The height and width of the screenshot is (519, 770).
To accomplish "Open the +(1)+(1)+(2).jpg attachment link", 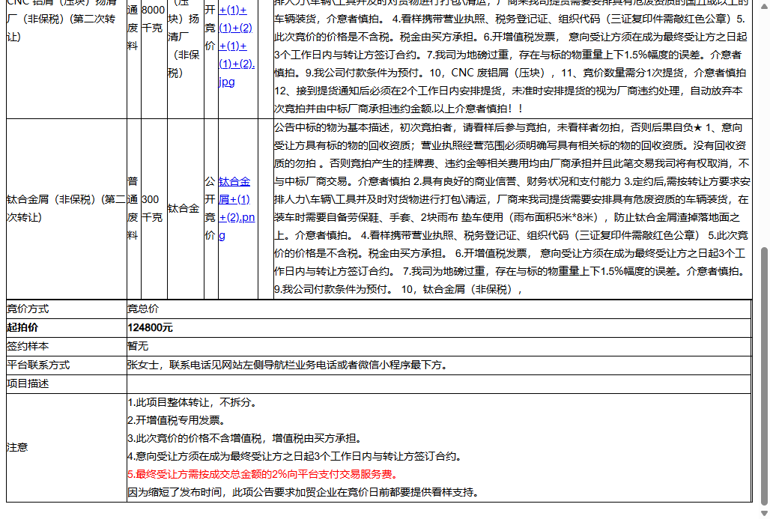I will tap(237, 46).
